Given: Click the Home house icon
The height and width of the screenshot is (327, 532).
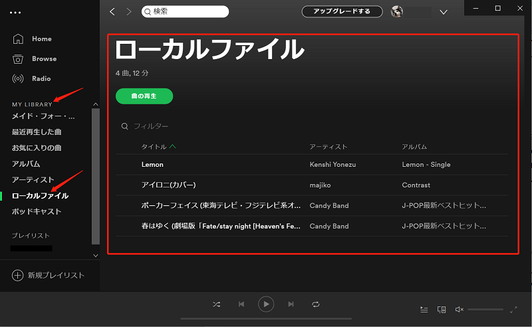Looking at the screenshot, I should [18, 39].
